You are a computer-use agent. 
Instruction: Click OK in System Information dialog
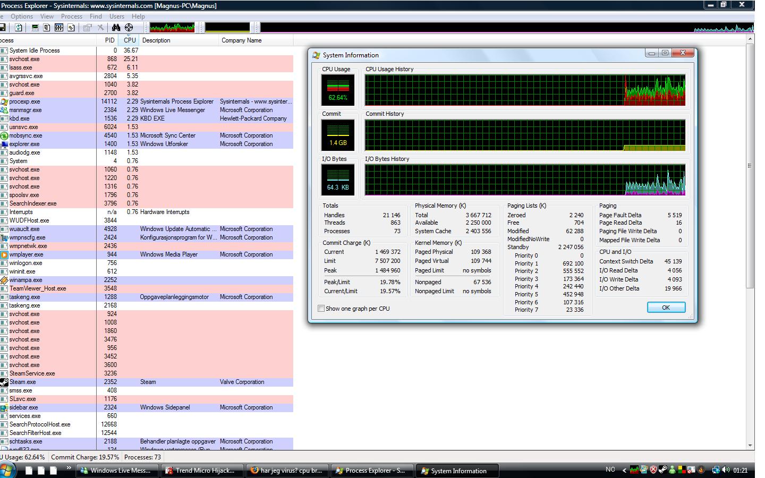pyautogui.click(x=666, y=308)
